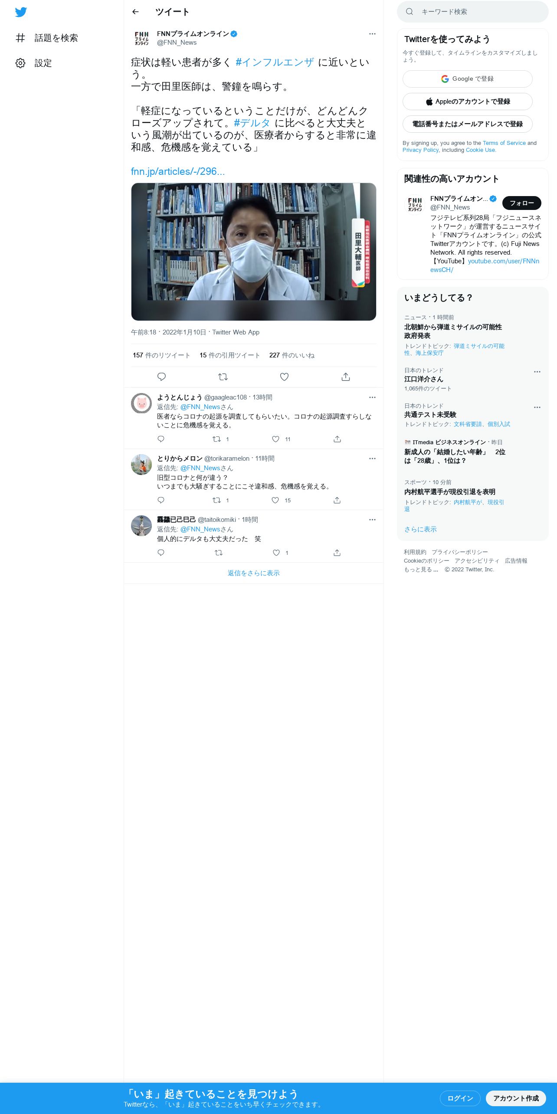
Task: Open @taitoikomiki's profile avatar
Action: 141,526
